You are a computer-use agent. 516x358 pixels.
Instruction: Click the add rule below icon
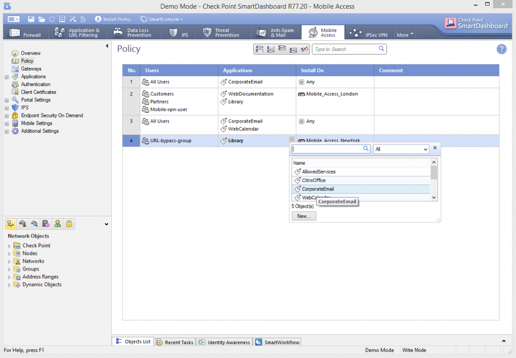pos(293,49)
